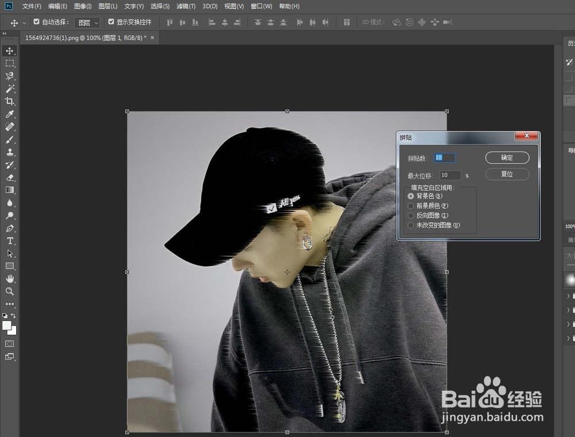
Task: Align top edges in options bar
Action: (x=170, y=22)
